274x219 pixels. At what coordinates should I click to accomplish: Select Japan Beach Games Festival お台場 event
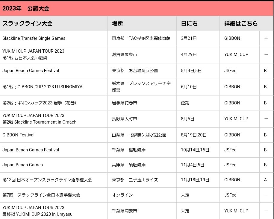pyautogui.click(x=31, y=71)
